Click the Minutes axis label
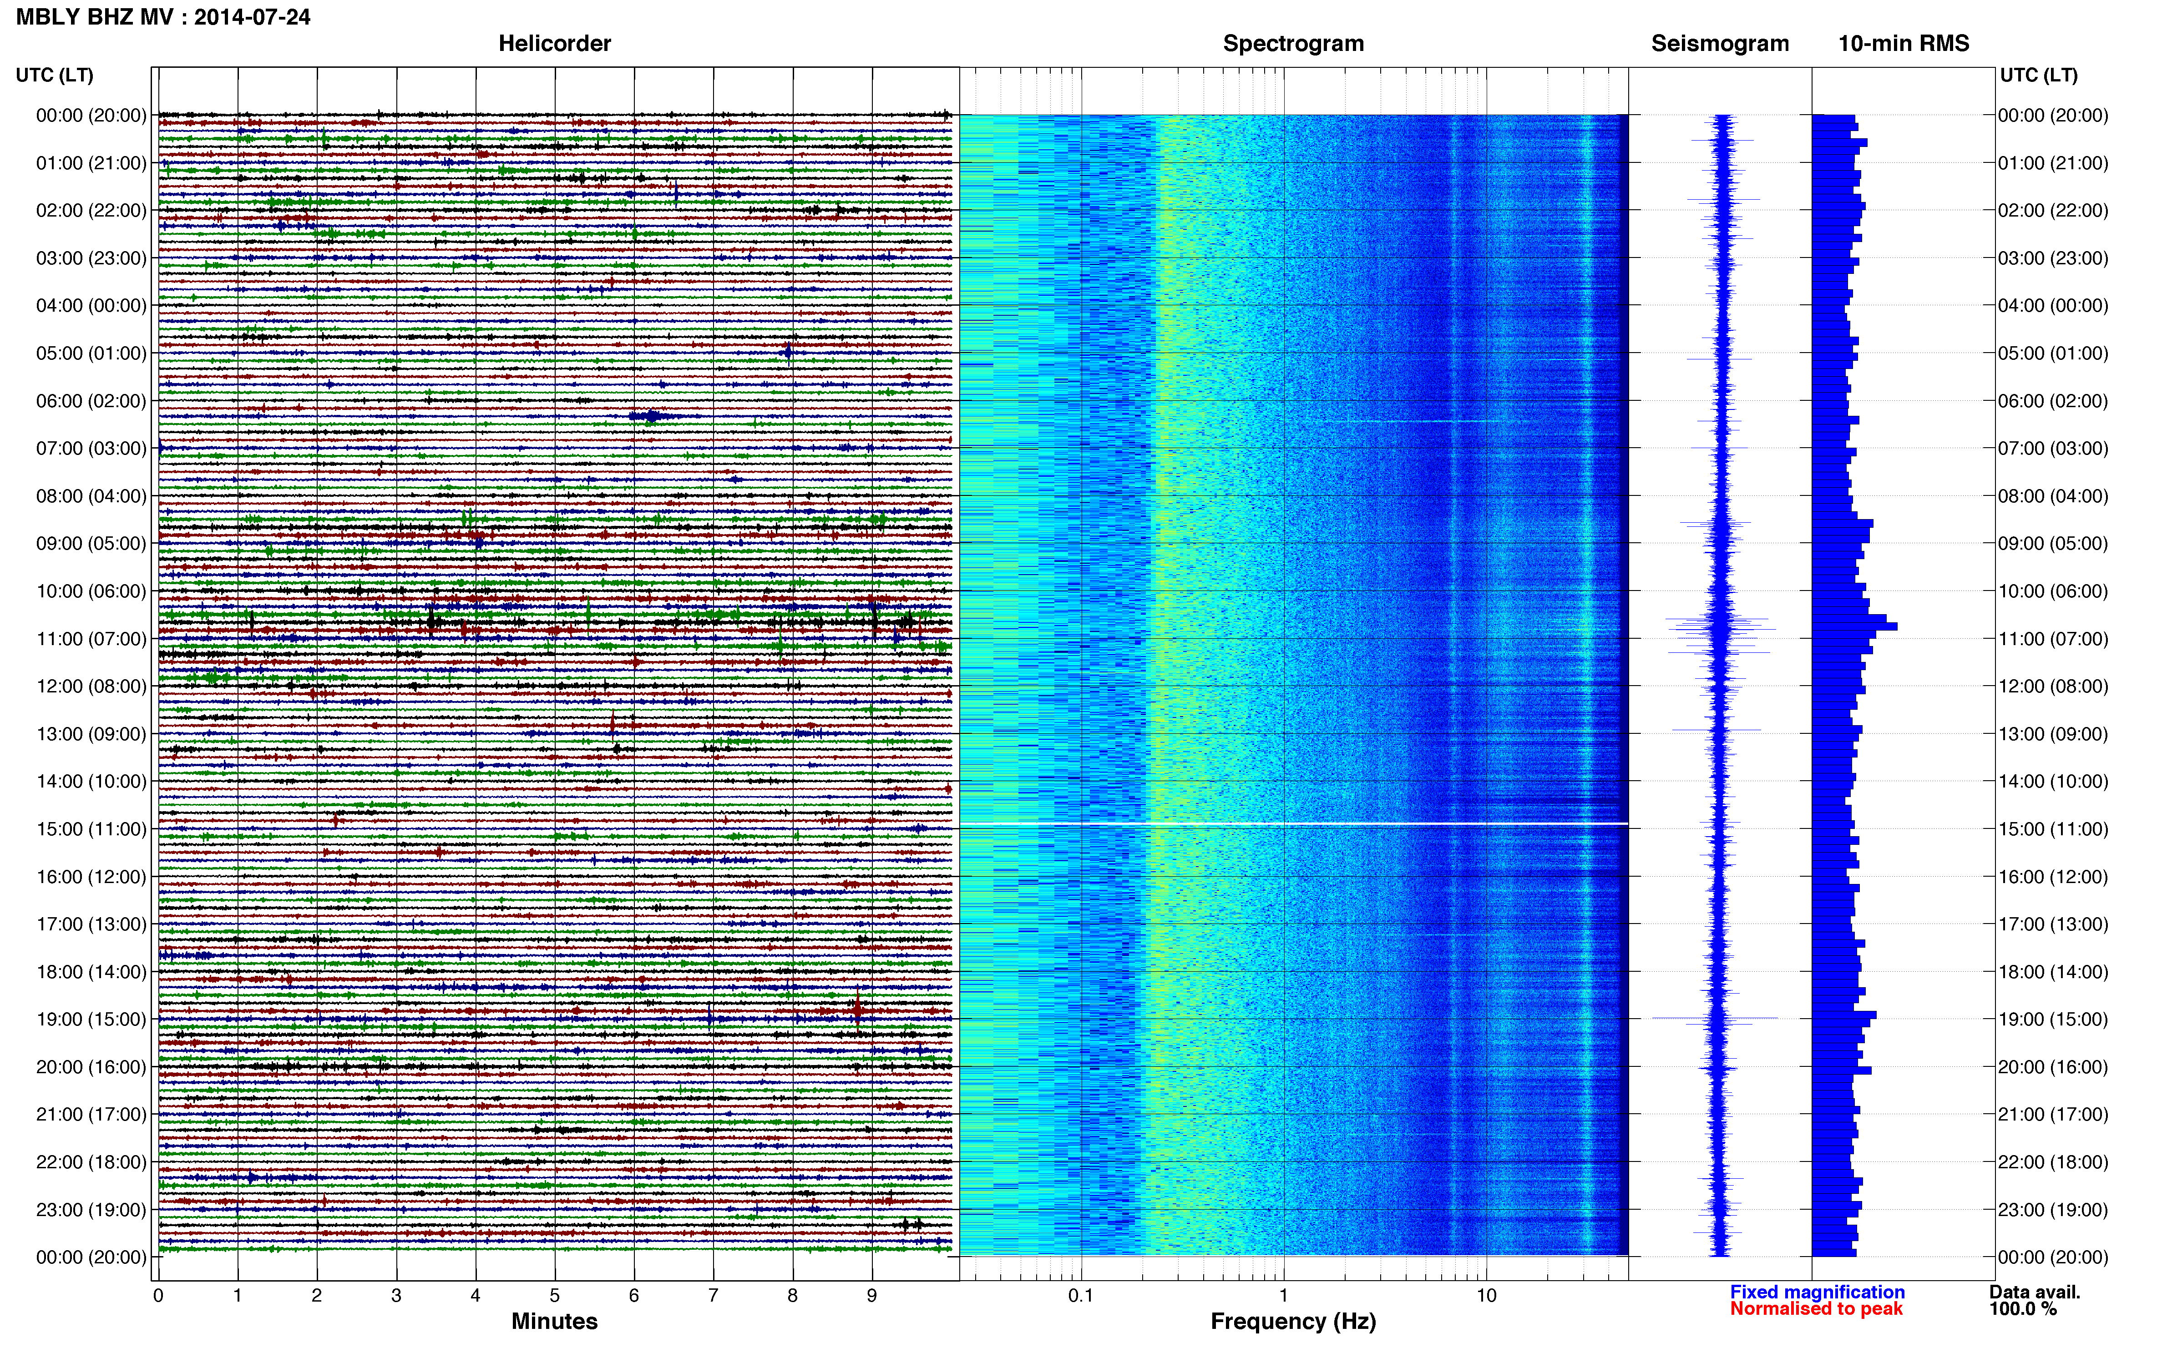This screenshot has width=2157, height=1348. pyautogui.click(x=555, y=1321)
